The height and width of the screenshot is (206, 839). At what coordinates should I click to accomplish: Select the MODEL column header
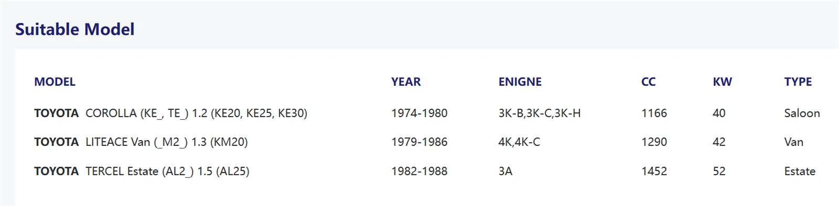[x=55, y=82]
